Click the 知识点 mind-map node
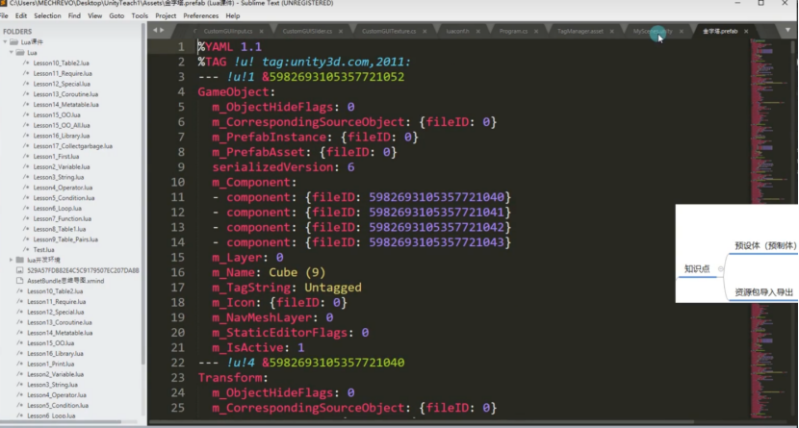 click(x=697, y=268)
